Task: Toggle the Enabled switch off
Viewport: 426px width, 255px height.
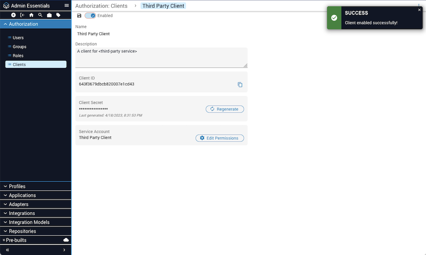Action: pos(90,15)
